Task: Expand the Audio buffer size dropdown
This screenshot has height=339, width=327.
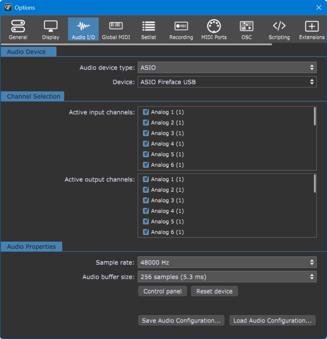Action: pyautogui.click(x=227, y=277)
